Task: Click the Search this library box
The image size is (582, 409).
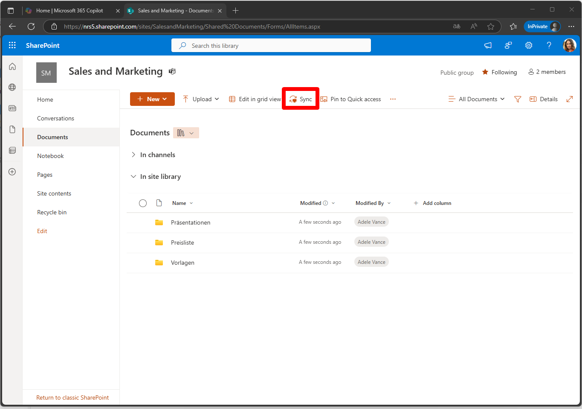Action: tap(271, 46)
